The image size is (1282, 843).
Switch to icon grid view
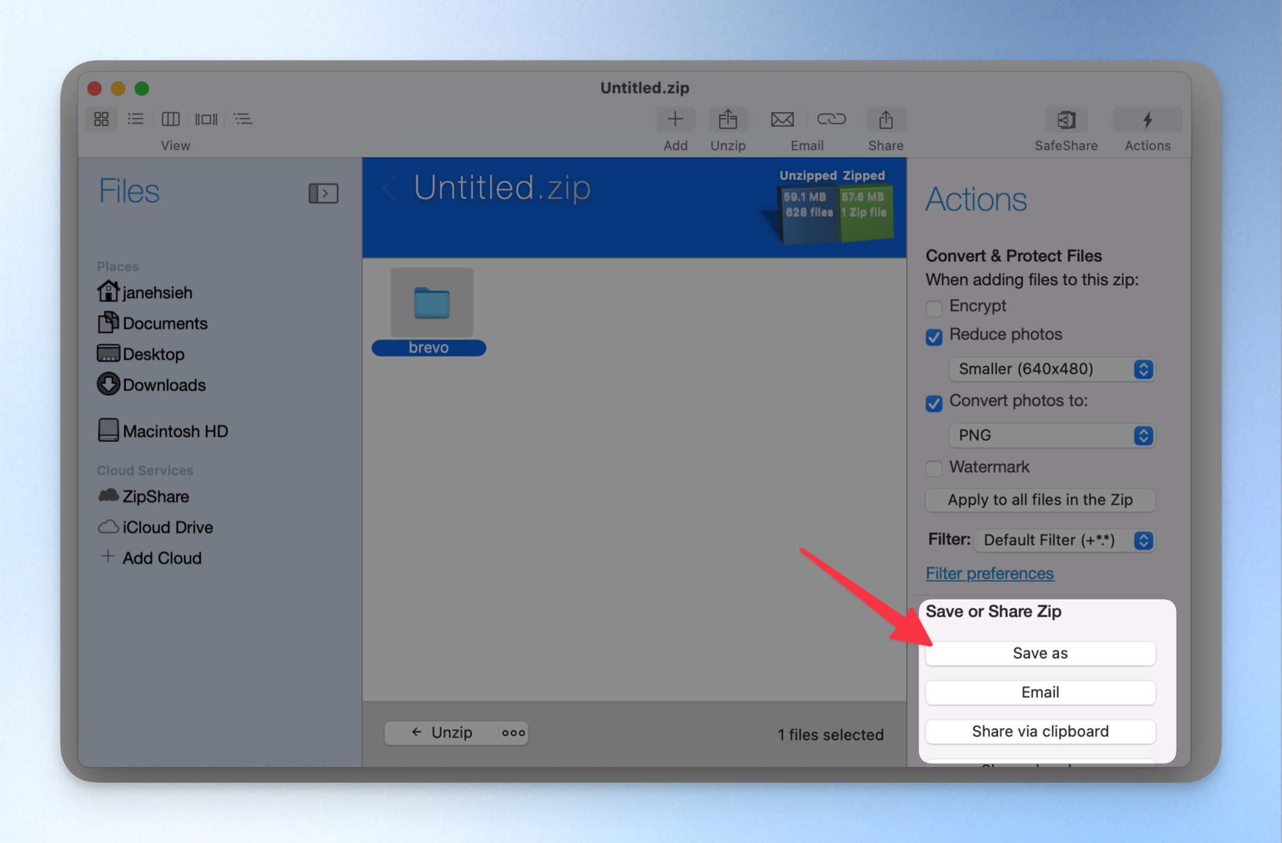coord(101,119)
